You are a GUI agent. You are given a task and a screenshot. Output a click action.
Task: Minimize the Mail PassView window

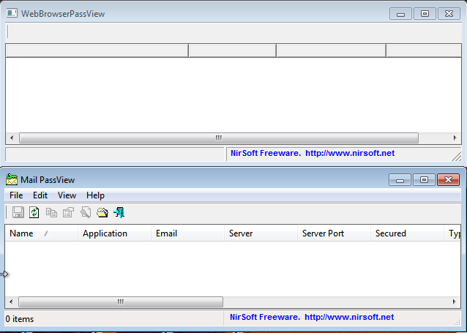coord(400,180)
